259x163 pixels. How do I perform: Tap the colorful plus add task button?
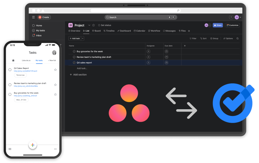point(33,145)
